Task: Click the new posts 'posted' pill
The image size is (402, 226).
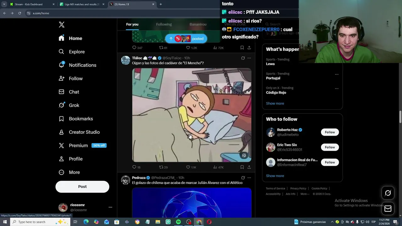Action: 186,39
